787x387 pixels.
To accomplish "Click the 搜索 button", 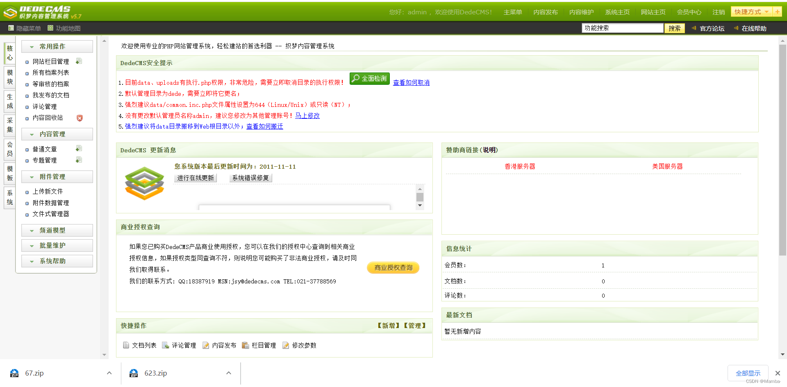I will [x=674, y=28].
